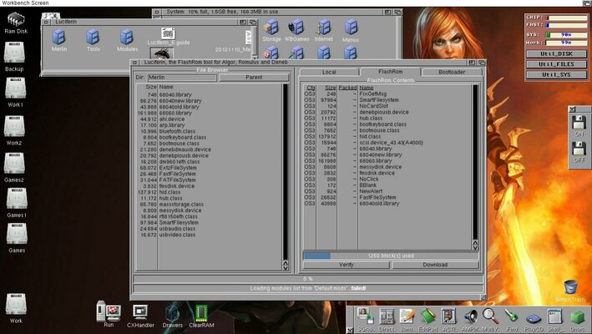592x334 pixels.
Task: Click the Util_SYS button
Action: click(556, 74)
